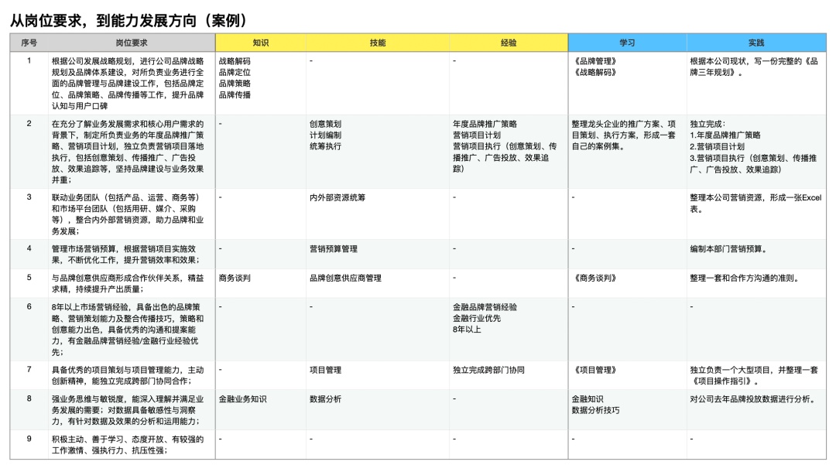This screenshot has width=836, height=472.
Task: Click the yellow "经验" header cell
Action: tap(509, 43)
